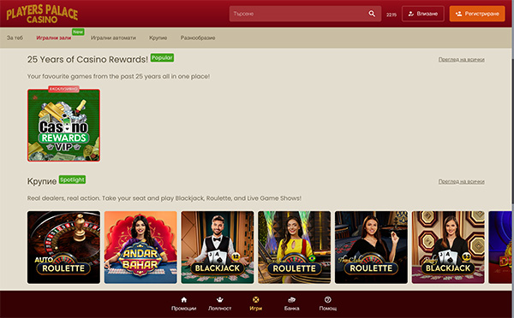514x318 pixels.
Task: Open the Банка icon
Action: [292, 300]
